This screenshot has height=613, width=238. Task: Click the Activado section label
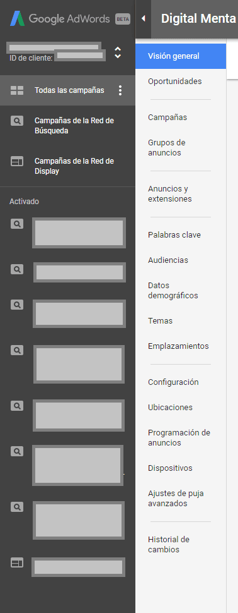click(x=24, y=202)
